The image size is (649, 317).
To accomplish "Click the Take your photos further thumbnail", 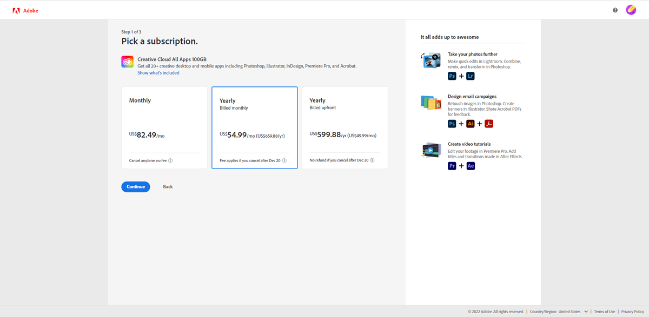I will (x=432, y=60).
